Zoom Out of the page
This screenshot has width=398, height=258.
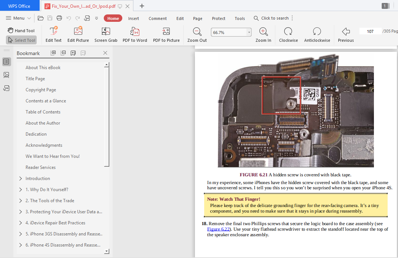tap(197, 34)
